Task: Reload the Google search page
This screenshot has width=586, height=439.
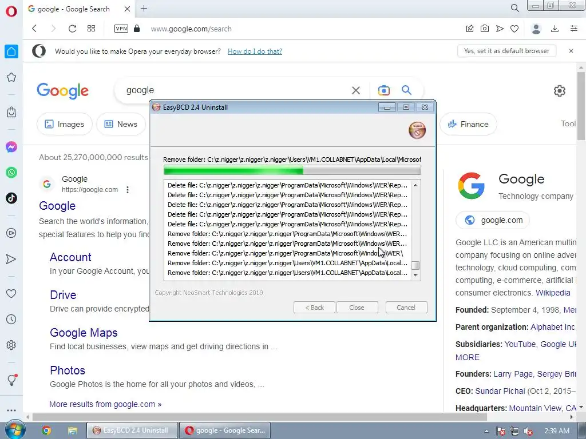Action: tap(72, 29)
